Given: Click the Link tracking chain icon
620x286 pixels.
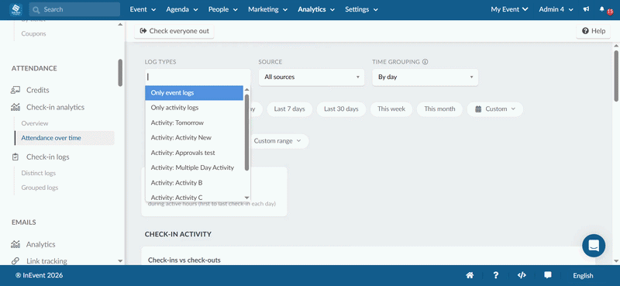Looking at the screenshot, I should [15, 261].
